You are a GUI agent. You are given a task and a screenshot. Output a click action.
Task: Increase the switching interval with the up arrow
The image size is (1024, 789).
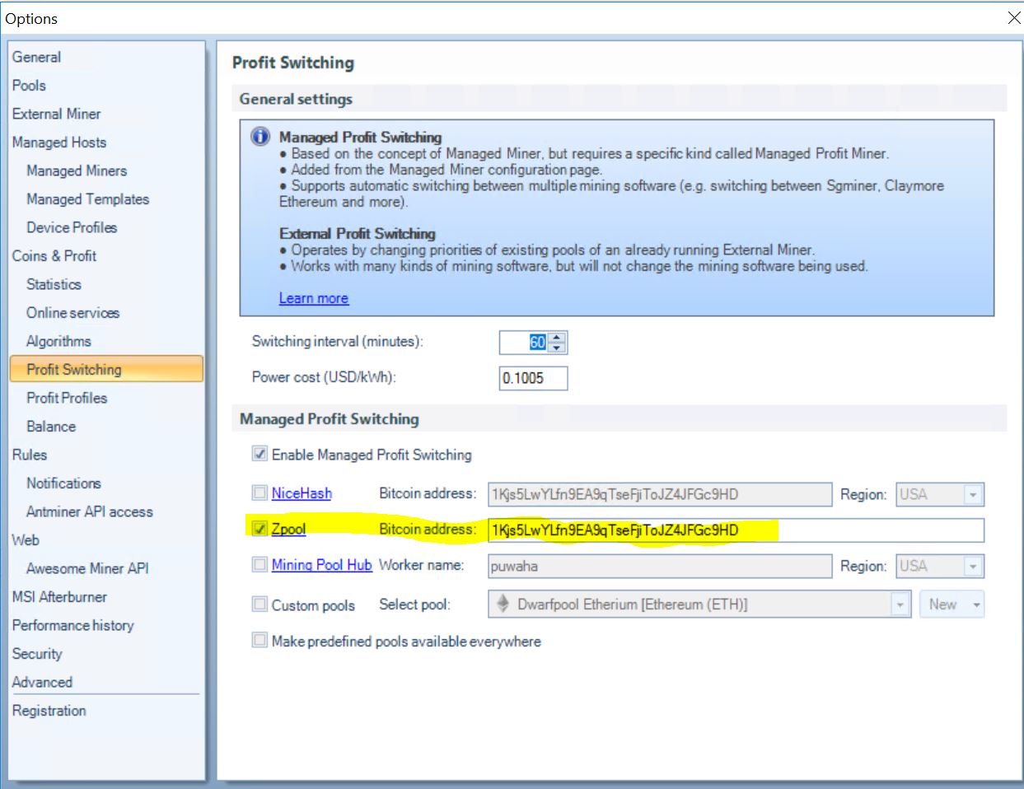[x=557, y=338]
